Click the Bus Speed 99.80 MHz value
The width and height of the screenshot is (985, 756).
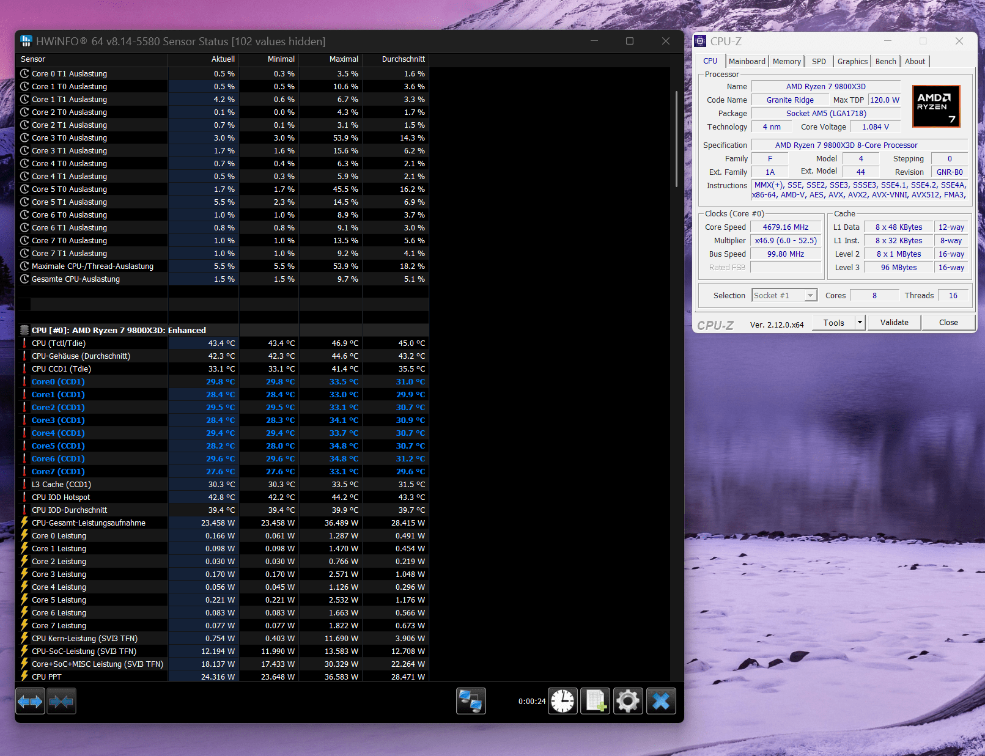click(786, 254)
